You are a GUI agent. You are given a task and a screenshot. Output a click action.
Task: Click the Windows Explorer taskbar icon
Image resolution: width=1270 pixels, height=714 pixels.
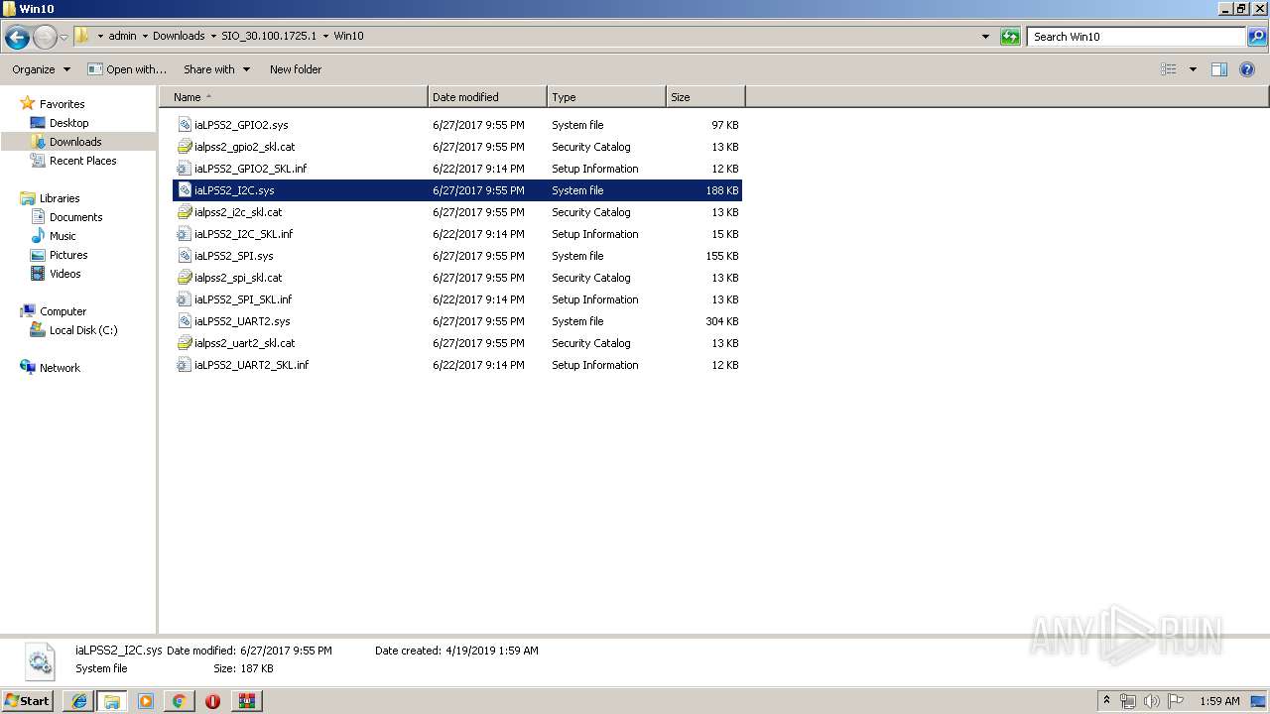point(112,701)
